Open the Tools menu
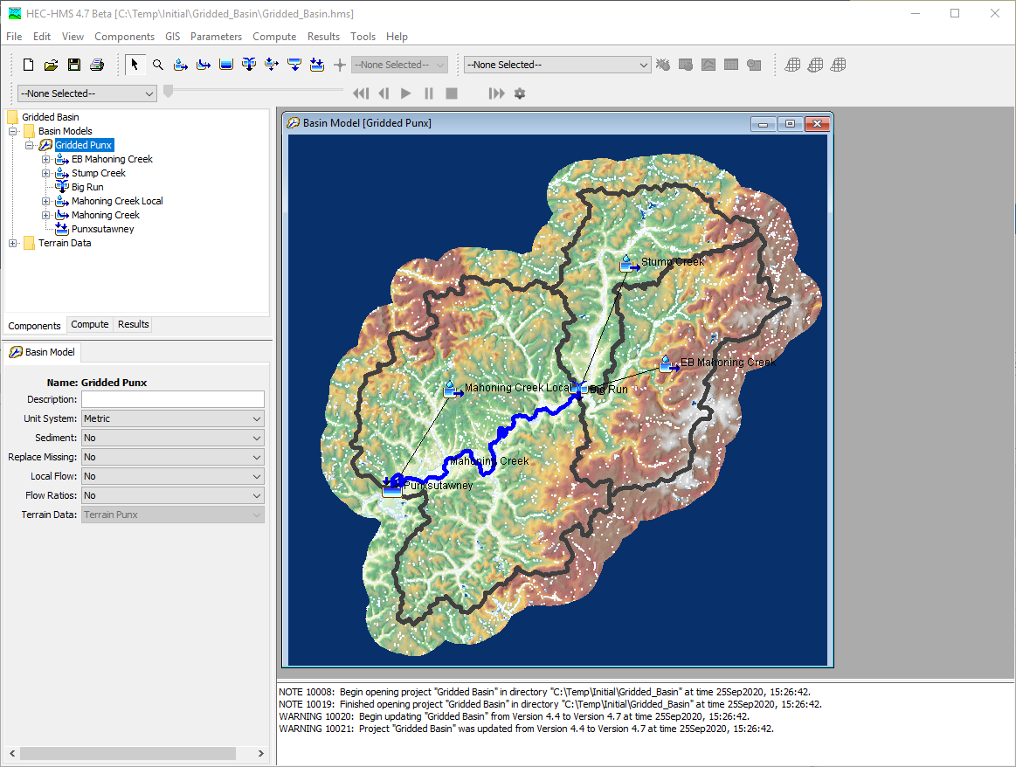 (x=363, y=37)
